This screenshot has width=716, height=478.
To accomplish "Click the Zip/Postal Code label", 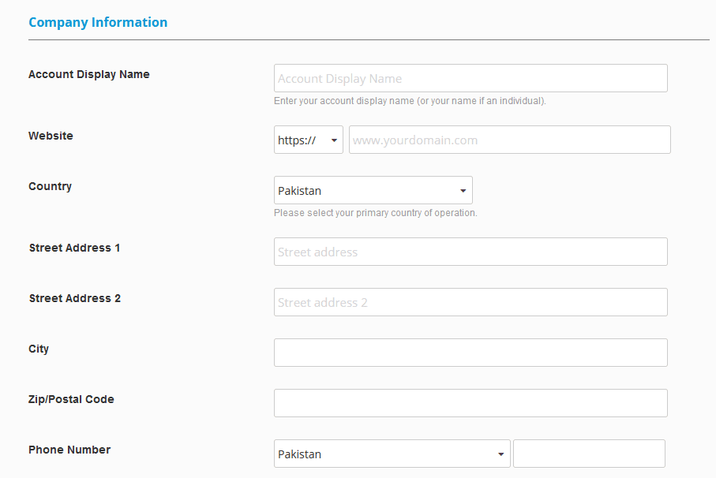I will click(71, 400).
